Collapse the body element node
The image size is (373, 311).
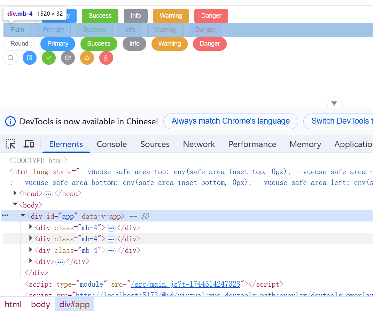15,204
